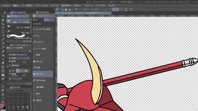Open the ウィンドウ(W) menu

point(100,6)
